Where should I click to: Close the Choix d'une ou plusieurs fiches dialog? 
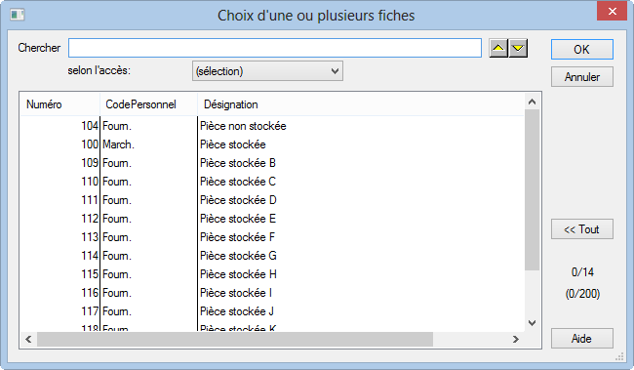(x=613, y=11)
